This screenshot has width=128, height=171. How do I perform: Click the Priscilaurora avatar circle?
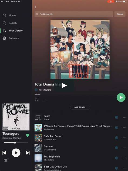coord(36,90)
